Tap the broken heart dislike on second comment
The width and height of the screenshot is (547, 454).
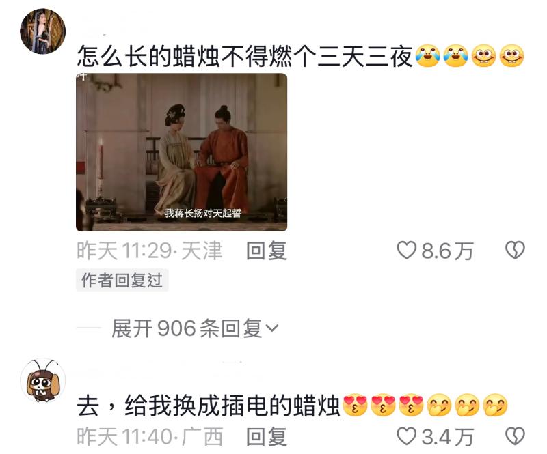[515, 436]
